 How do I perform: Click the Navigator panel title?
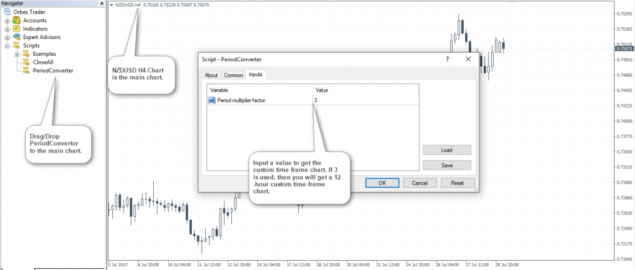(x=12, y=3)
